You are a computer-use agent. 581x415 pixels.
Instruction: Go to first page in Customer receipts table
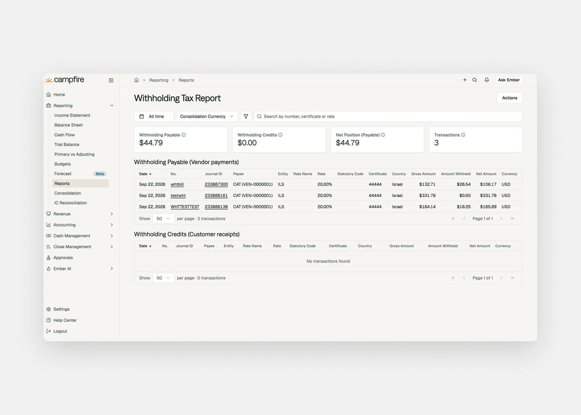(x=453, y=278)
